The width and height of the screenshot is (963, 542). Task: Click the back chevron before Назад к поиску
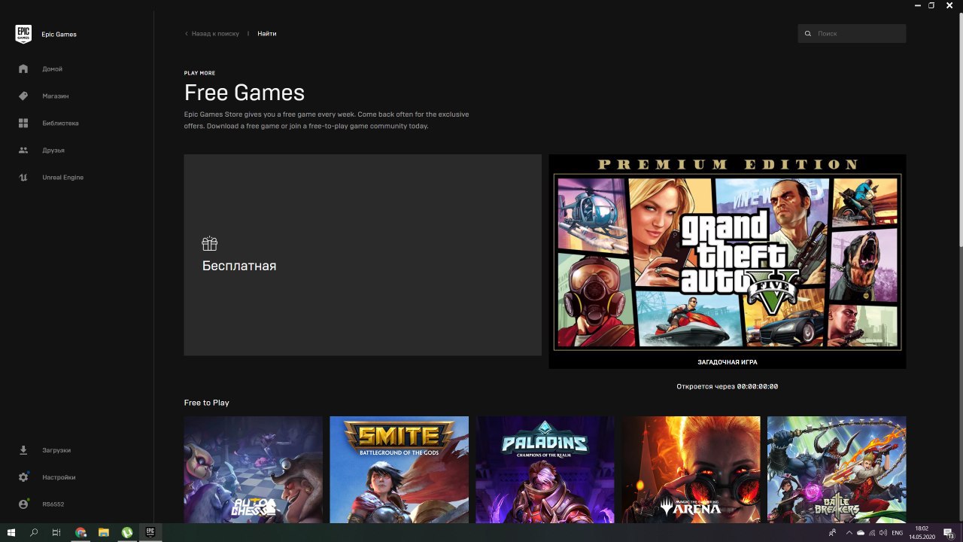click(x=187, y=34)
